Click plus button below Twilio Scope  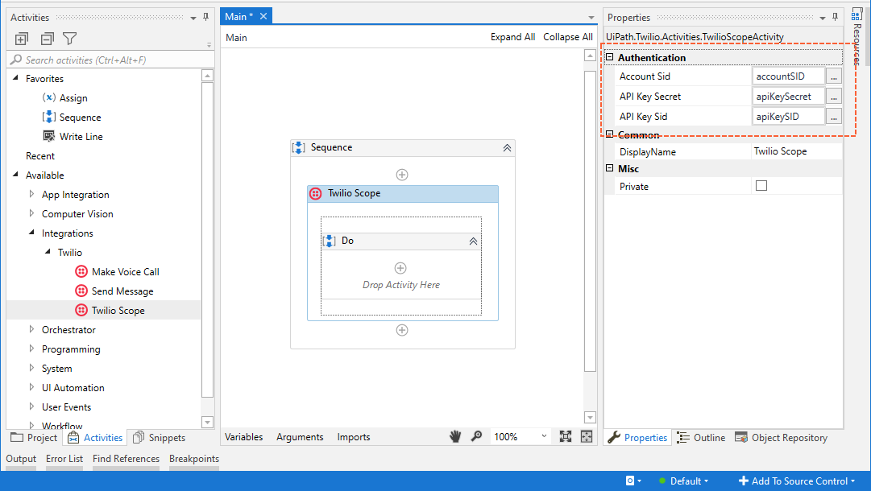(402, 330)
